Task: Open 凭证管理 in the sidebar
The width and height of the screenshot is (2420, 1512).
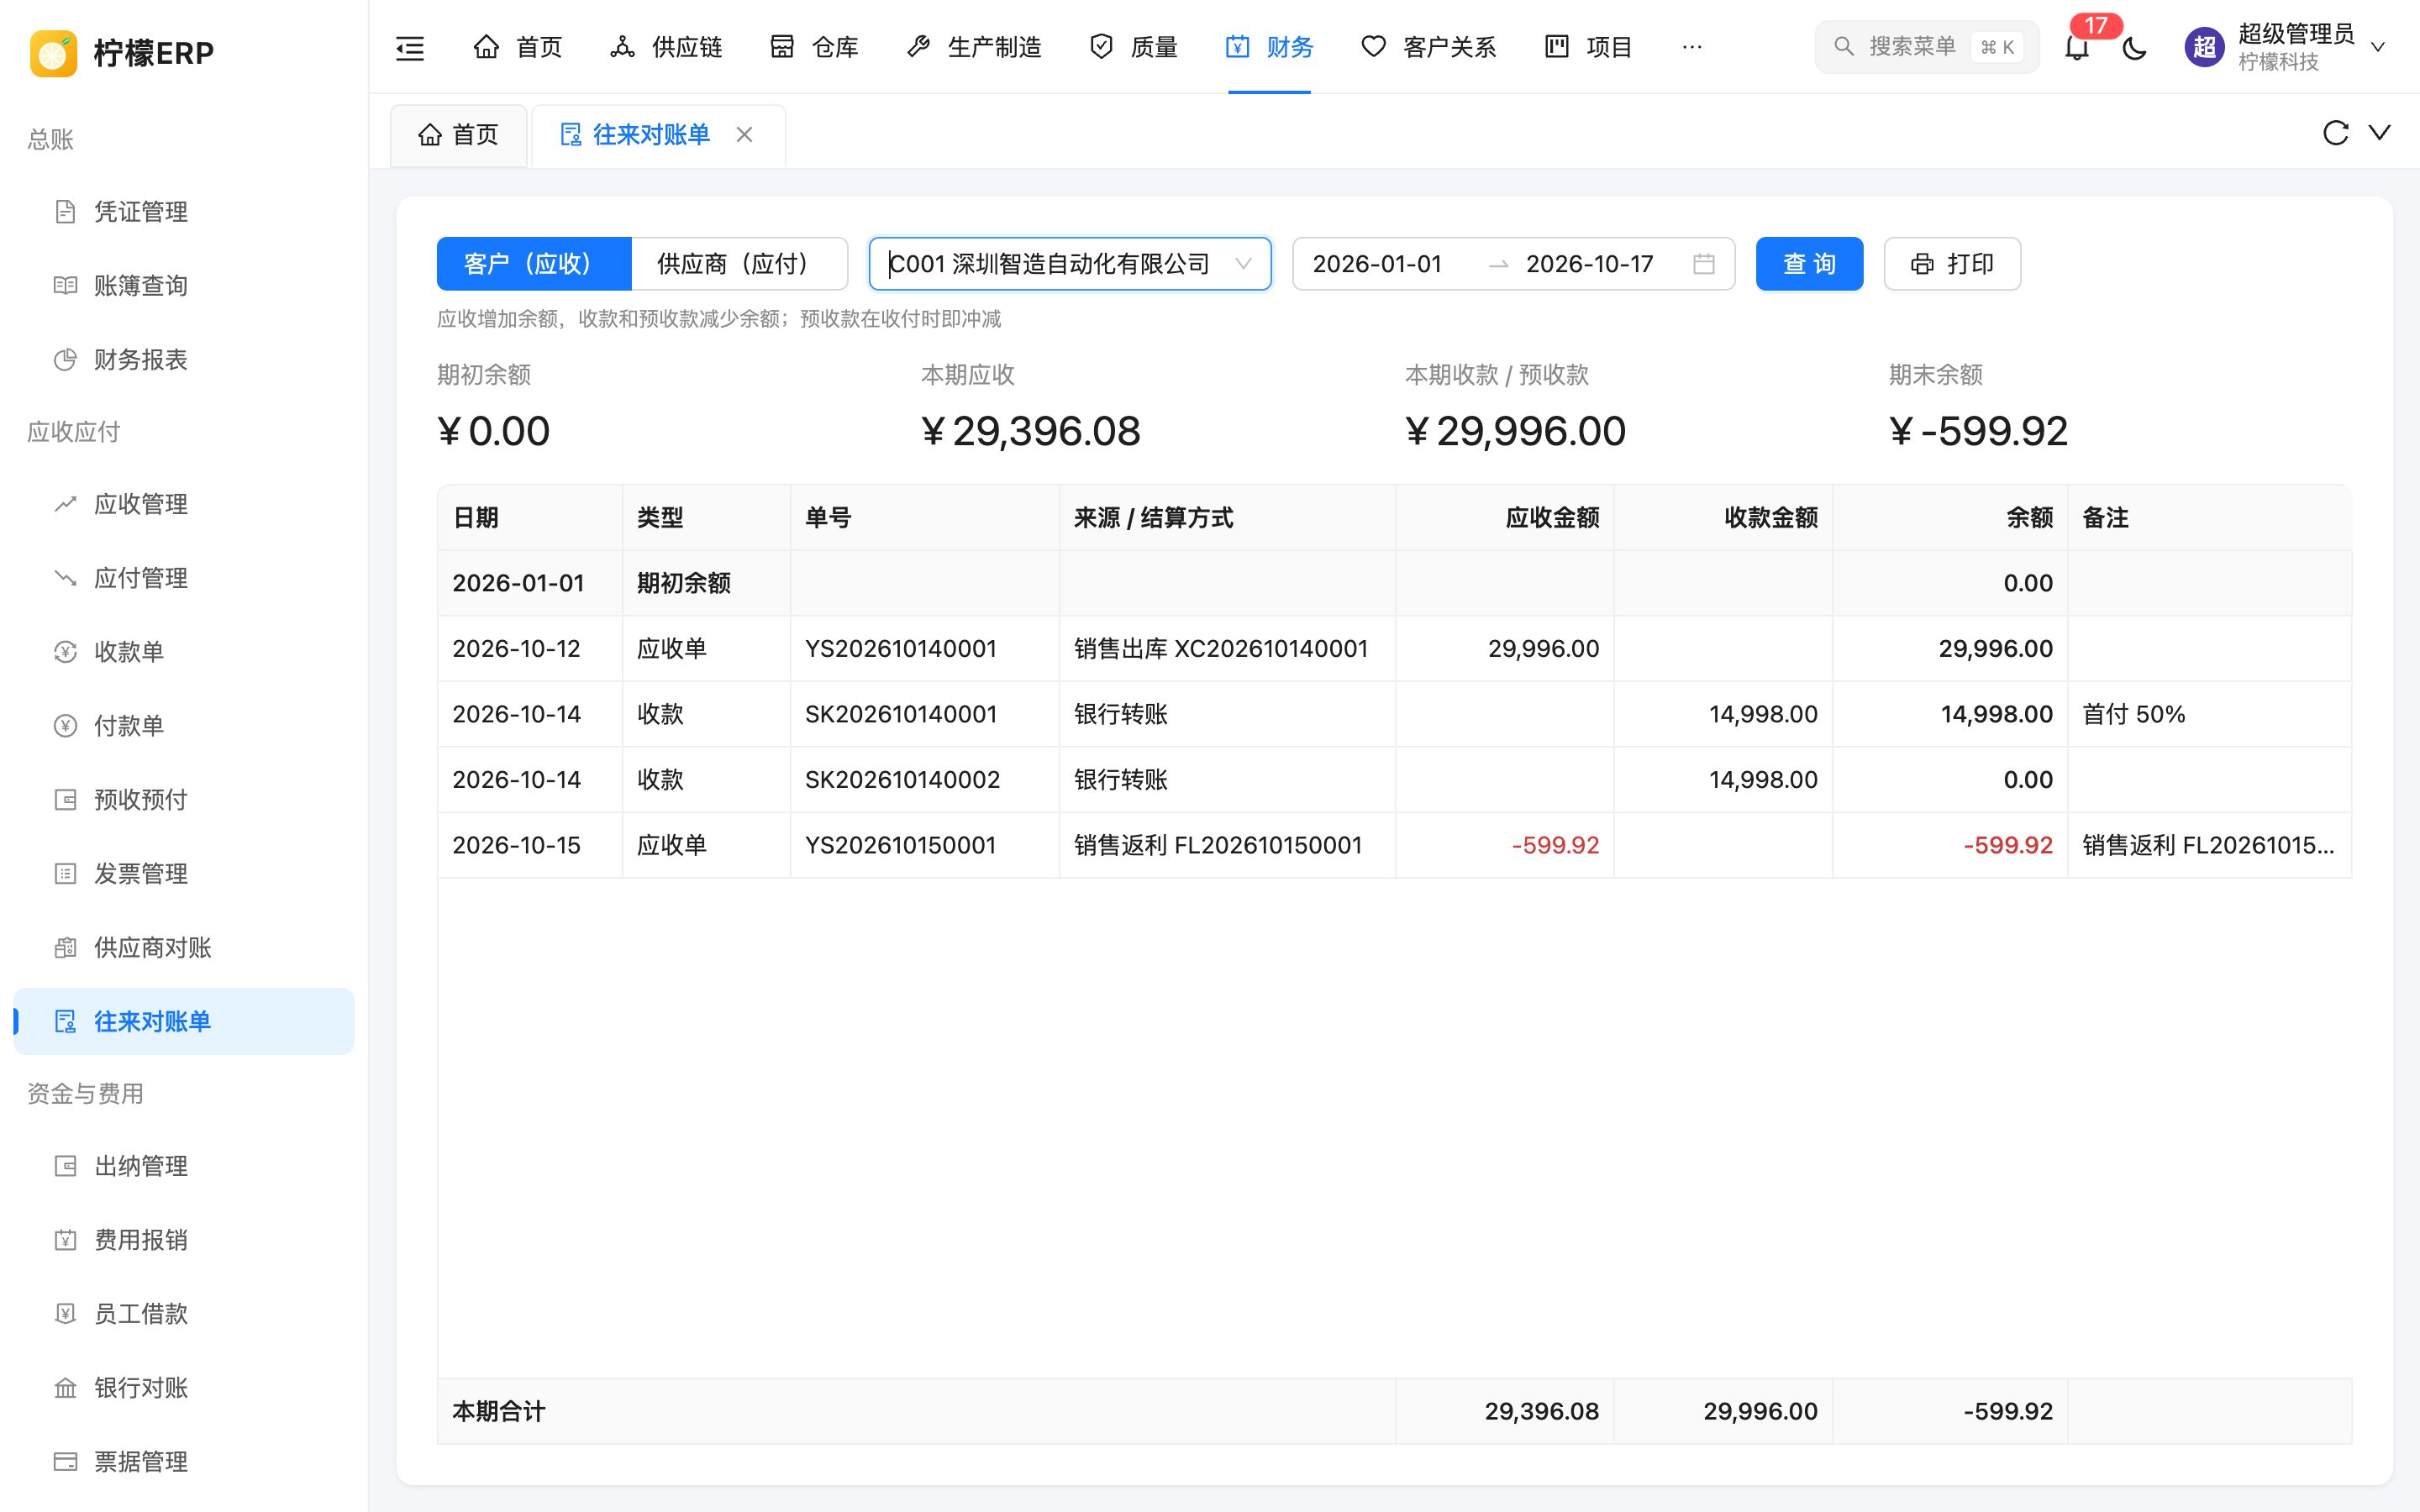Action: pos(184,212)
